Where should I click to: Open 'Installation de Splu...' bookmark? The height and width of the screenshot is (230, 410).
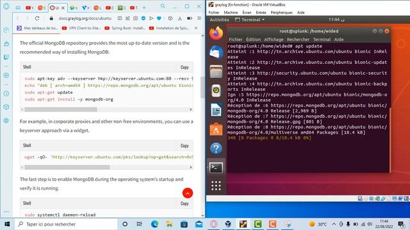(x=169, y=28)
